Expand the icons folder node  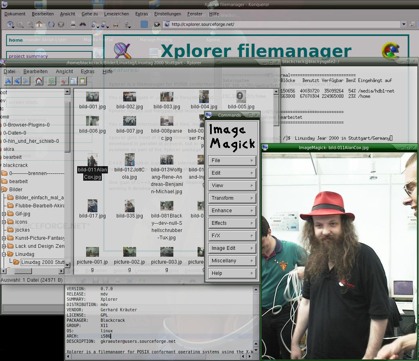tap(4, 222)
